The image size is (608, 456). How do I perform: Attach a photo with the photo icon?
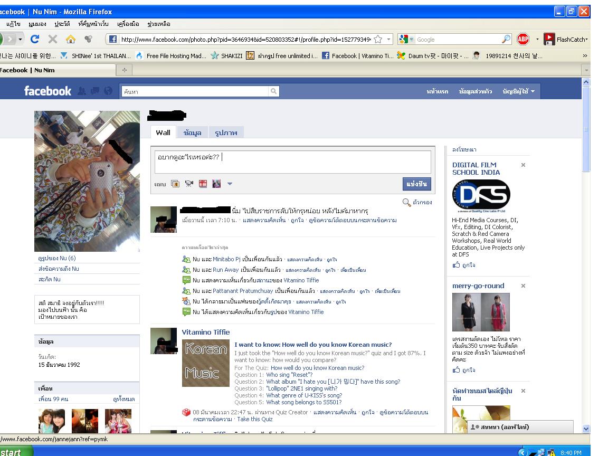pyautogui.click(x=175, y=184)
